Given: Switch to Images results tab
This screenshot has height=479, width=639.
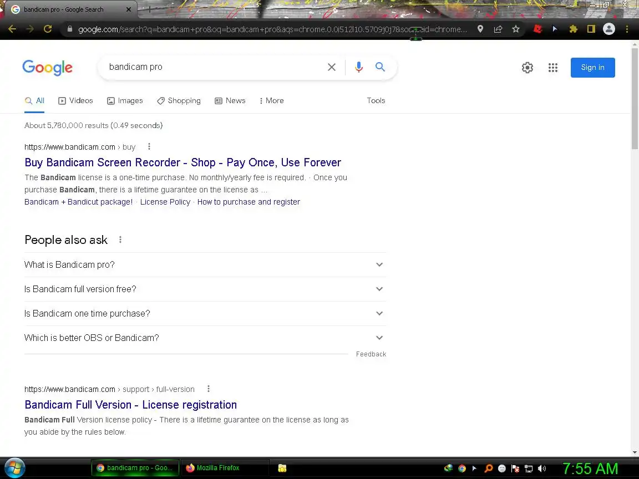Looking at the screenshot, I should 125,100.
